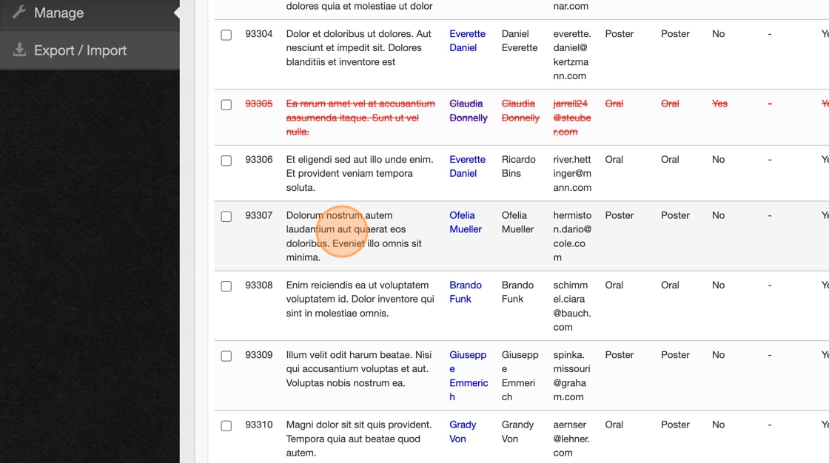The image size is (829, 463).
Task: Open the blue Brando Funk author link
Action: tap(465, 292)
